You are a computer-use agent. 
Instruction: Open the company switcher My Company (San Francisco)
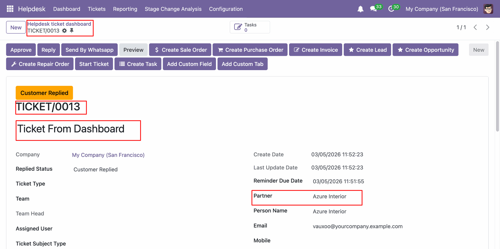[442, 9]
